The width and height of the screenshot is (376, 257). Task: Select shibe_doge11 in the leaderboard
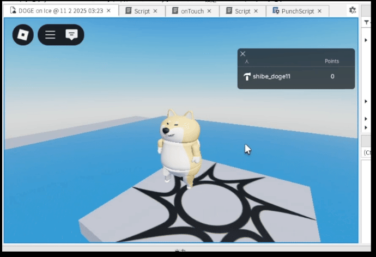pos(296,76)
